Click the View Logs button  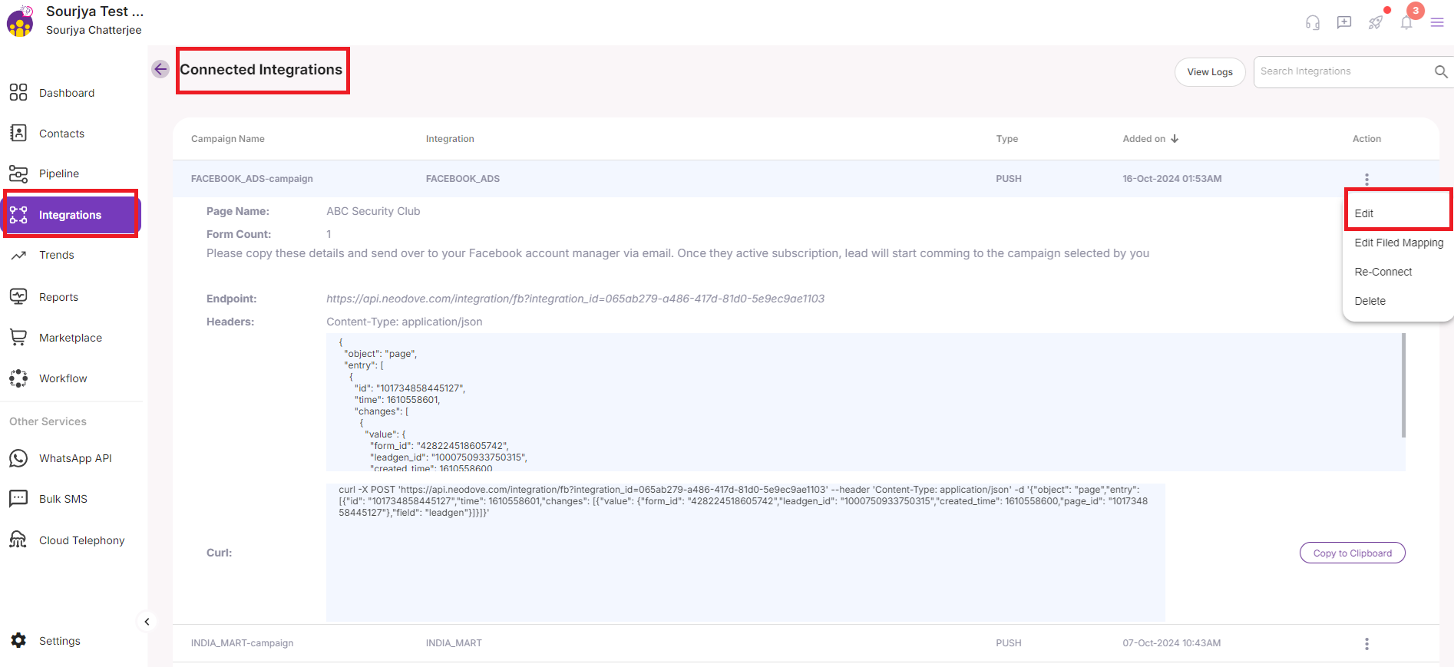pyautogui.click(x=1210, y=72)
